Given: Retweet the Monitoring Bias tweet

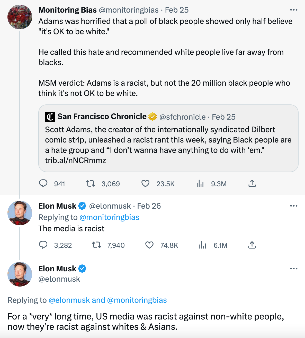Looking at the screenshot, I should pyautogui.click(x=91, y=183).
